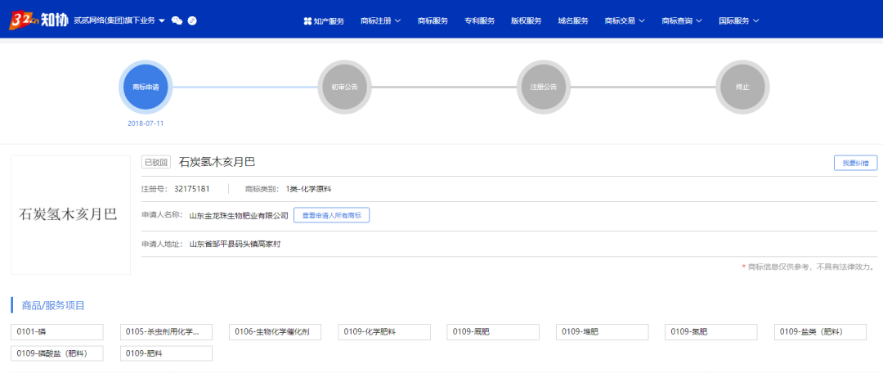Select the 初审公告 stage circle
Viewport: 883px width, 373px height.
[x=344, y=87]
